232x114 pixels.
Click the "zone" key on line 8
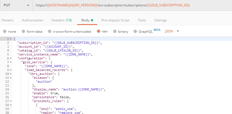pos(30,66)
